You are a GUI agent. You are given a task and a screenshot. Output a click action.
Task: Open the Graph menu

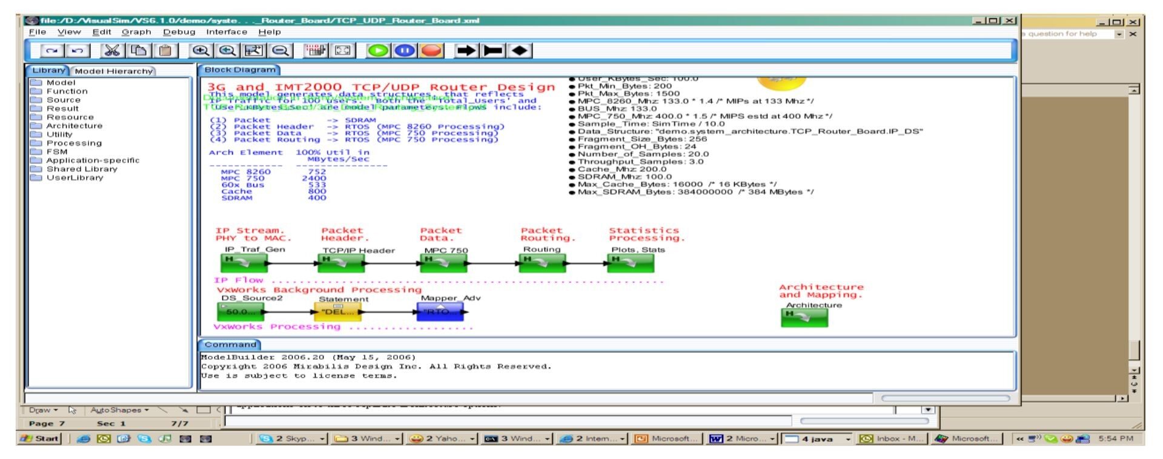[x=136, y=32]
